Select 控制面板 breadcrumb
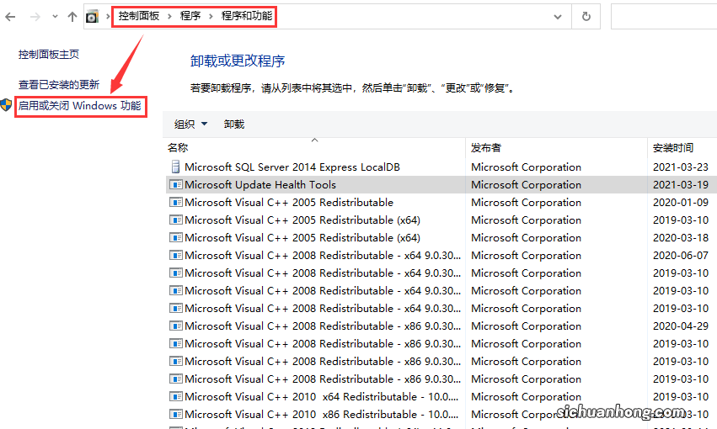Screen dimensions: 717x429 pos(139,16)
